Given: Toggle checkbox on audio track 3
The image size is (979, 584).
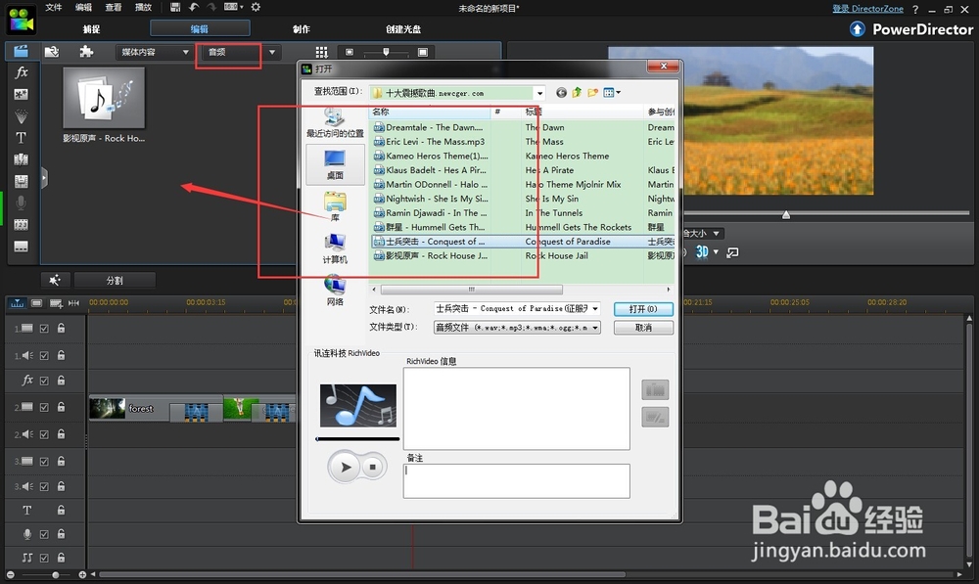Looking at the screenshot, I should coord(44,487).
